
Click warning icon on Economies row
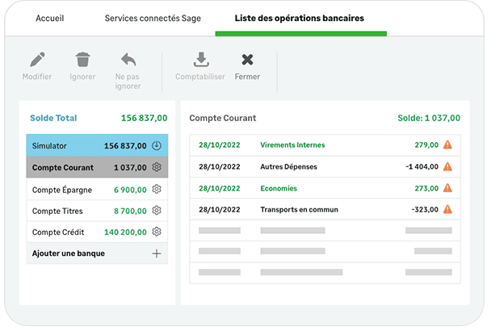click(x=447, y=188)
